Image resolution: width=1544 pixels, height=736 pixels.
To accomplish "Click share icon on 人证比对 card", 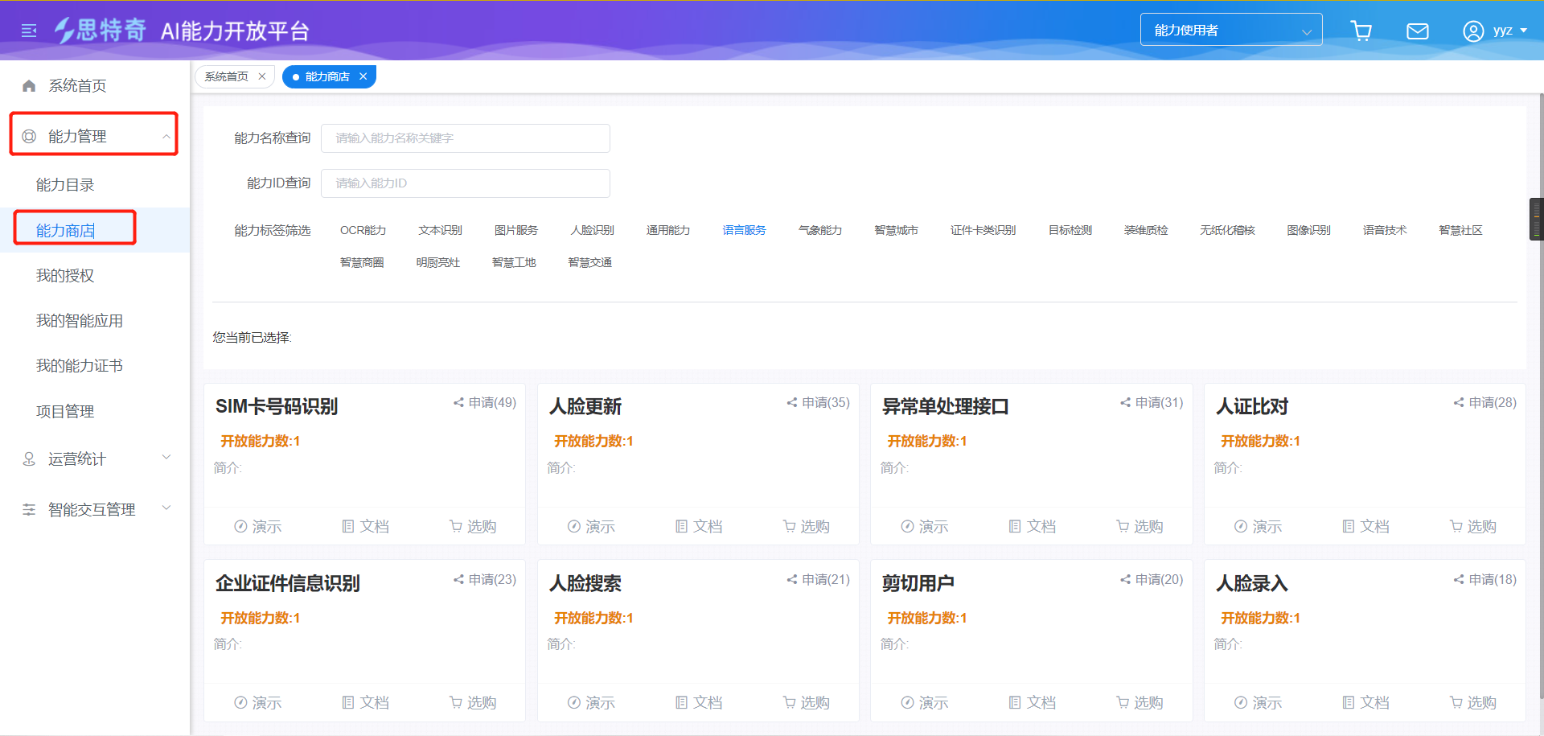I will 1459,402.
